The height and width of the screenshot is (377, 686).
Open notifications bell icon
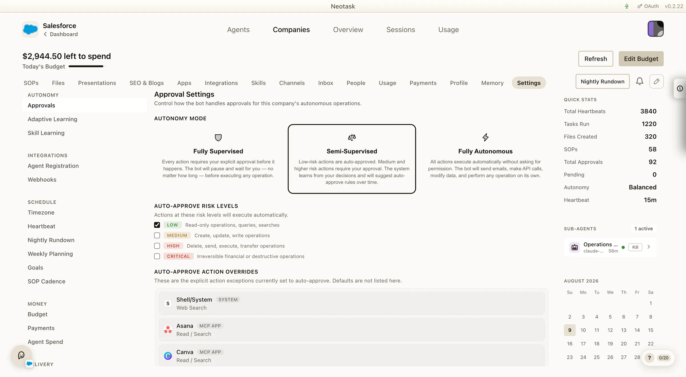639,82
